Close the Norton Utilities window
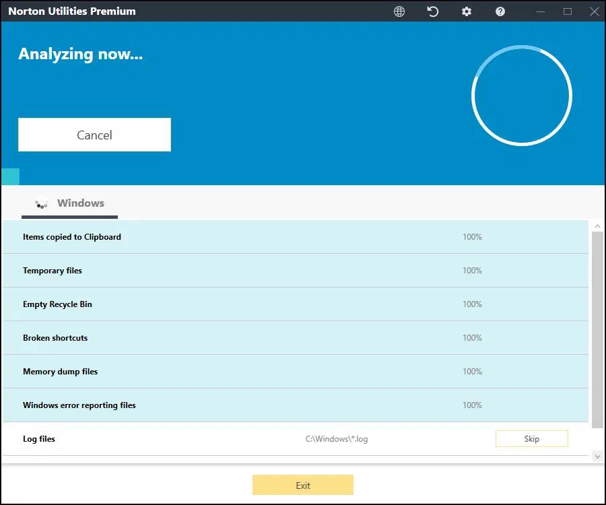 [595, 11]
